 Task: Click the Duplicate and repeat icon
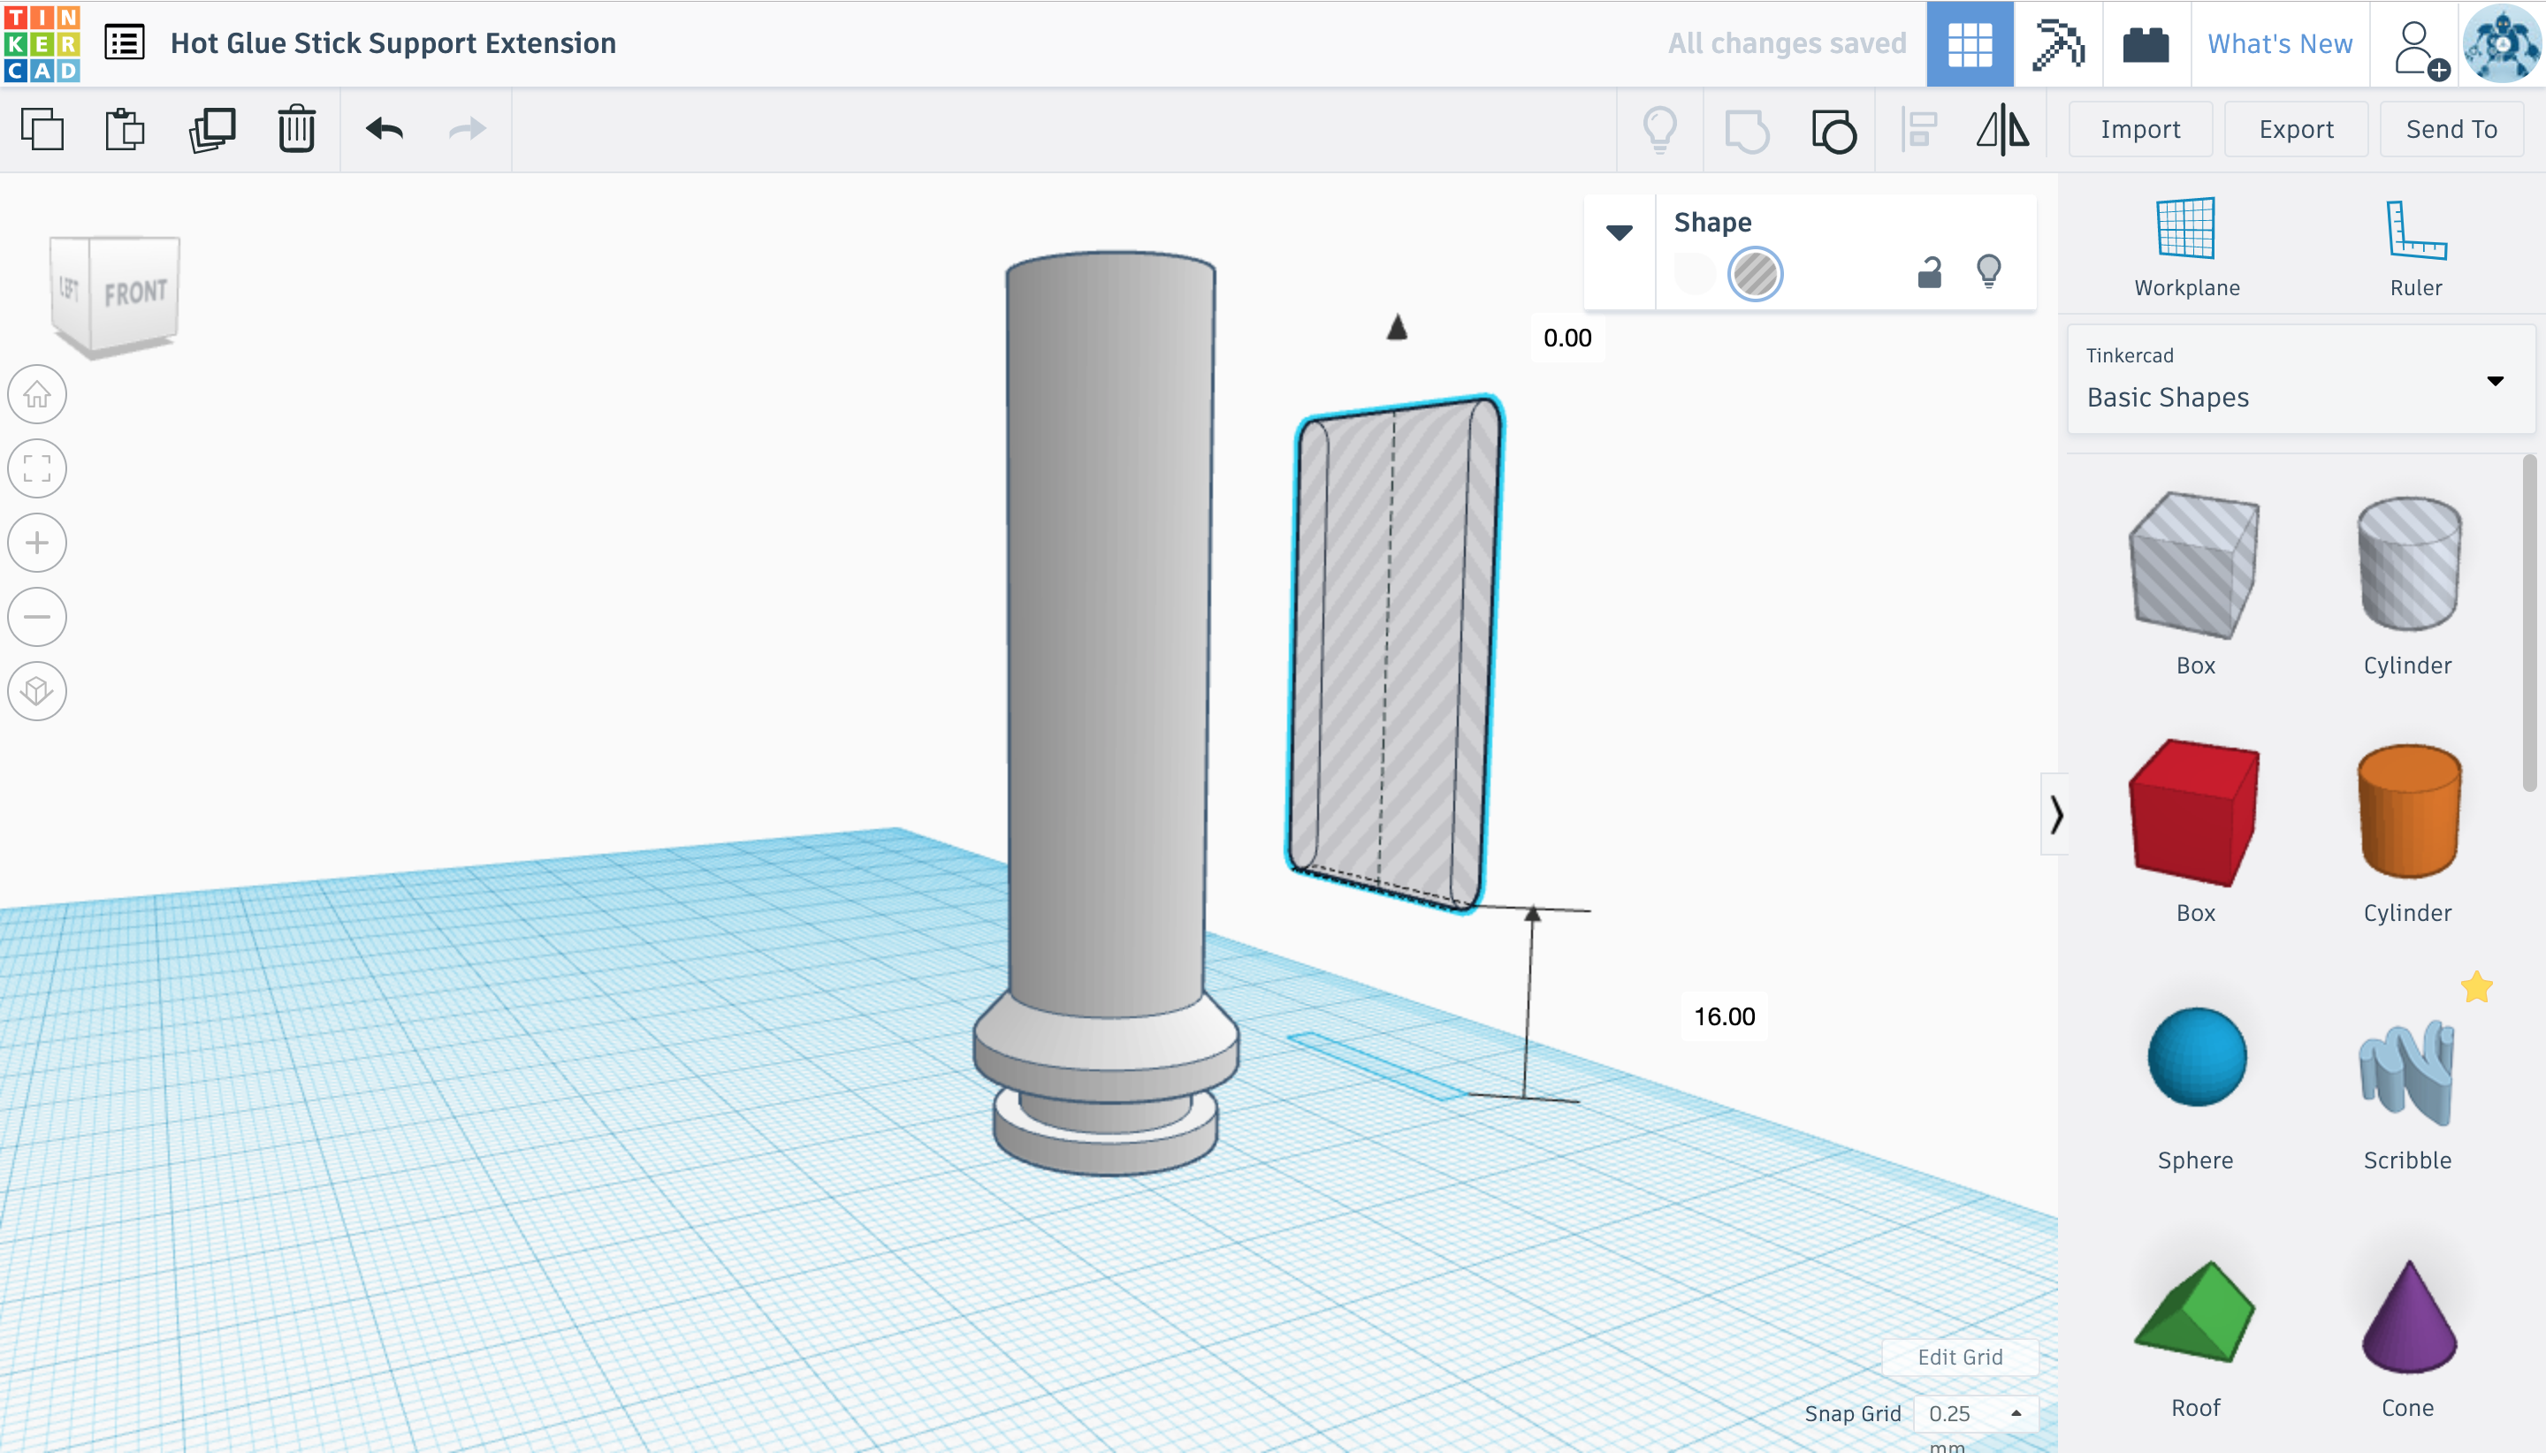pyautogui.click(x=211, y=130)
